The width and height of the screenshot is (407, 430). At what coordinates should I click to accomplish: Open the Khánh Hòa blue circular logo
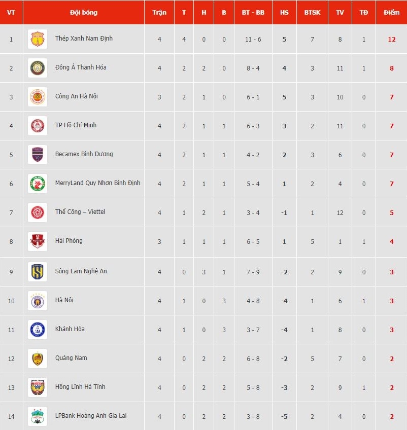pos(38,330)
